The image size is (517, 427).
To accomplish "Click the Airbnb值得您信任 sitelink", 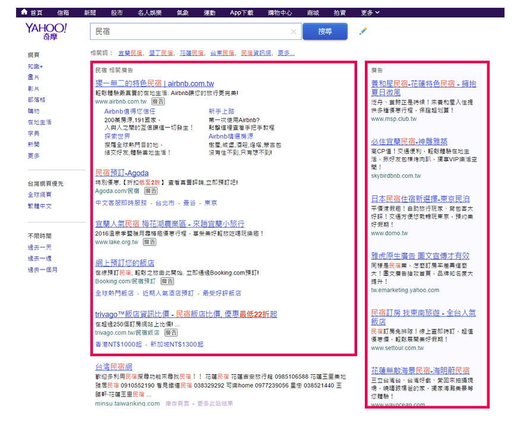I will (x=130, y=111).
